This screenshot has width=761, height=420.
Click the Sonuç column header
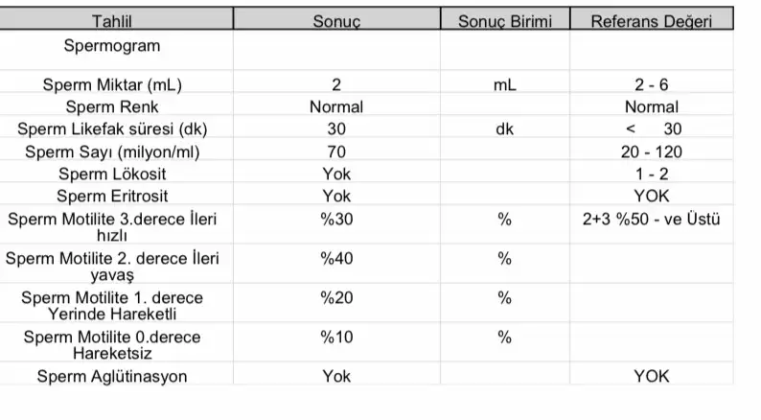(336, 22)
